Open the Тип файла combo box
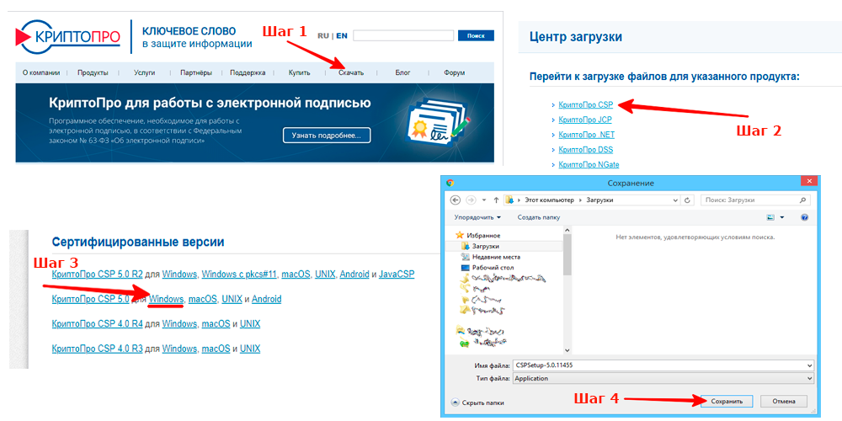Image resolution: width=842 pixels, height=421 pixels. click(x=663, y=378)
